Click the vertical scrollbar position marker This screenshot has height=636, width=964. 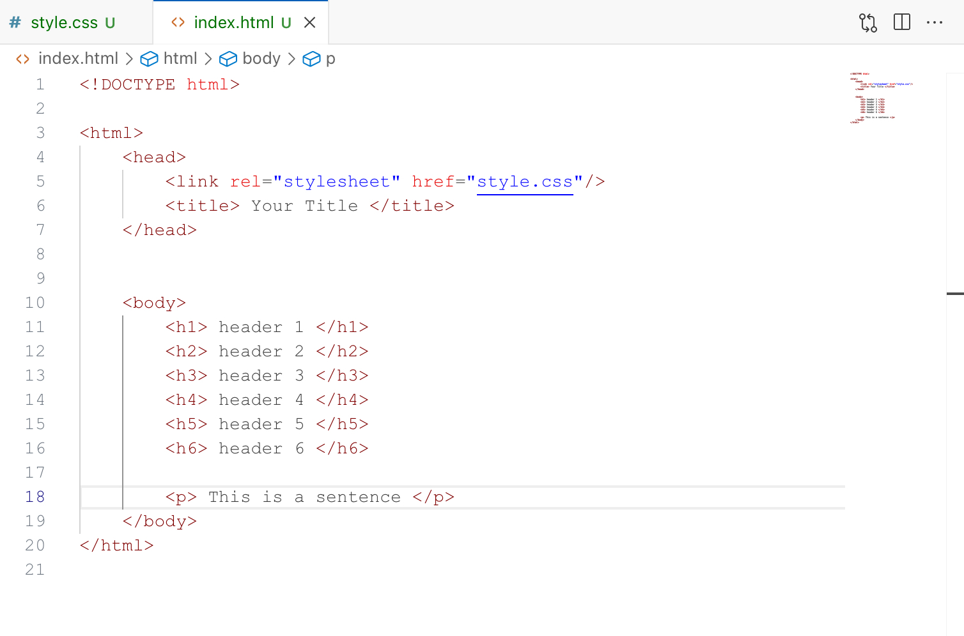click(955, 294)
